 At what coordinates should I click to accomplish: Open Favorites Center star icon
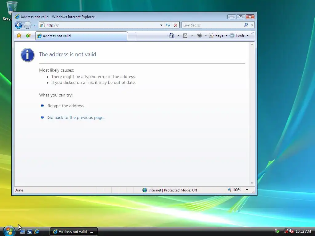(x=19, y=36)
